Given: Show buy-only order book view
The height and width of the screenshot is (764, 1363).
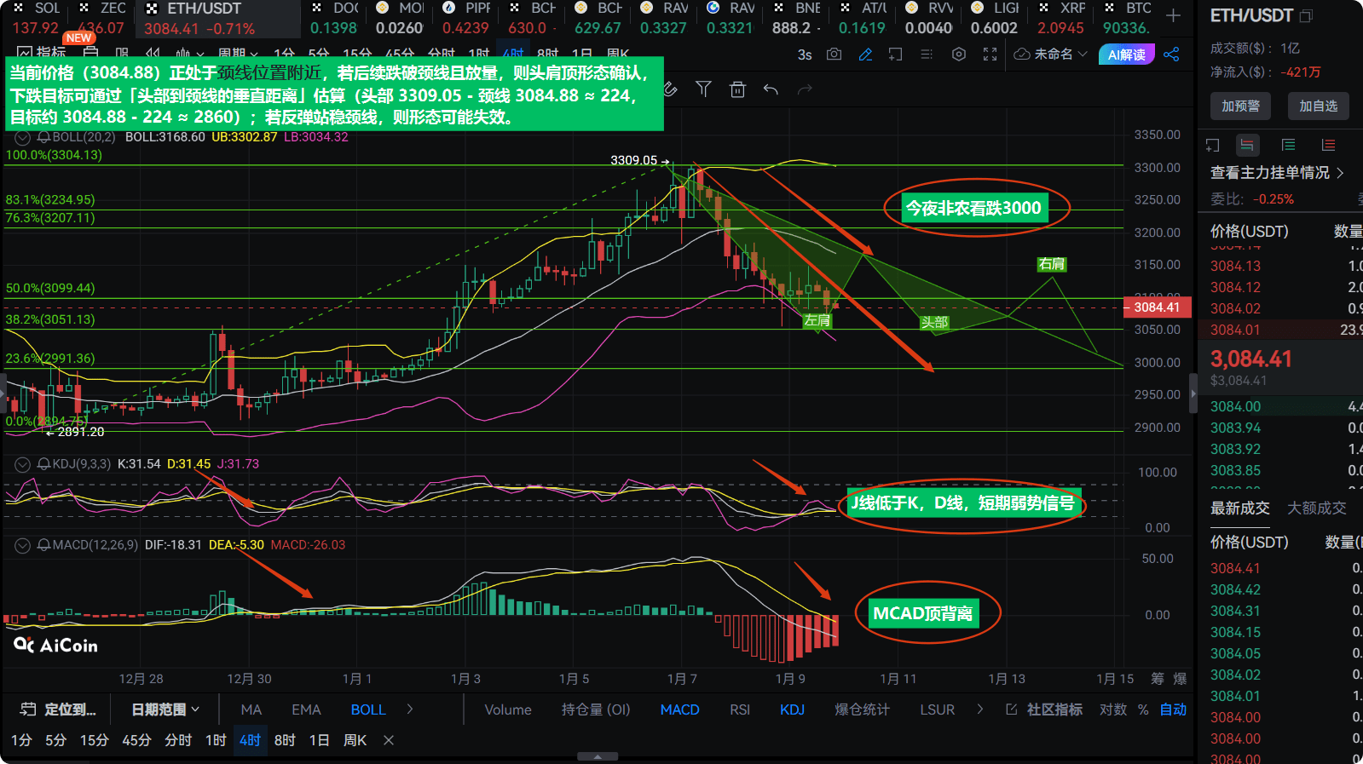Looking at the screenshot, I should click(x=1288, y=146).
